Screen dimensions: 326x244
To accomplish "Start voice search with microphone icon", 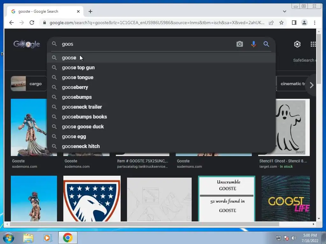I will 253,44.
